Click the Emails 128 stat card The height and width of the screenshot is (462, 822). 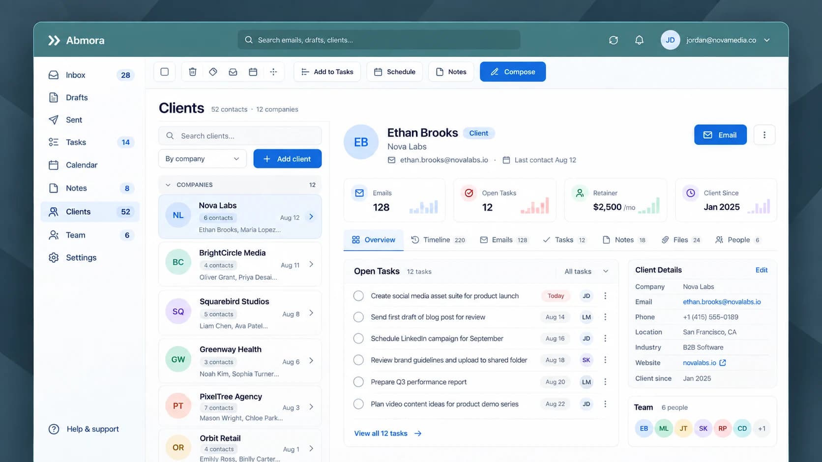tap(394, 200)
